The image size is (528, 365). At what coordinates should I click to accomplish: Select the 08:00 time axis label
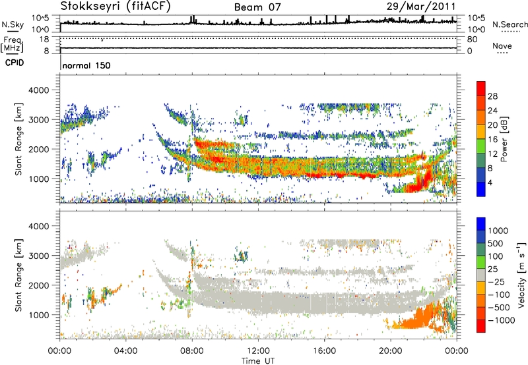pyautogui.click(x=192, y=351)
